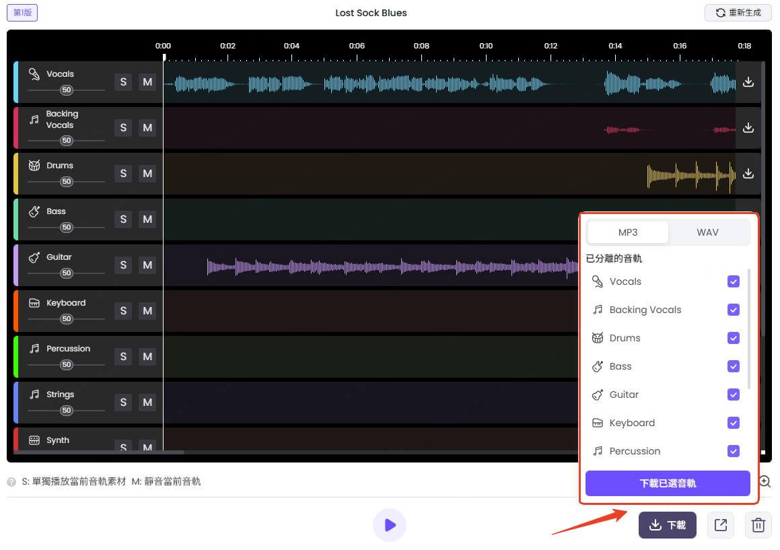
Task: Click the 重新生成 regenerate button
Action: [738, 13]
